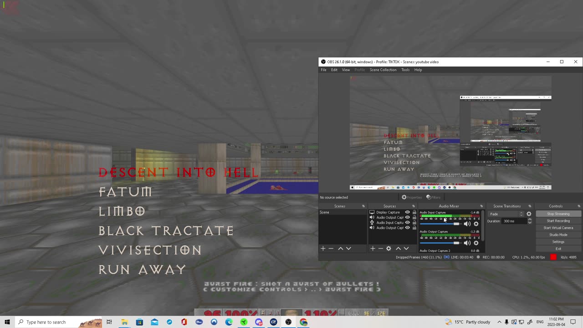Click the microphone icon in the system tray
This screenshot has height=328, width=583.
click(x=506, y=322)
